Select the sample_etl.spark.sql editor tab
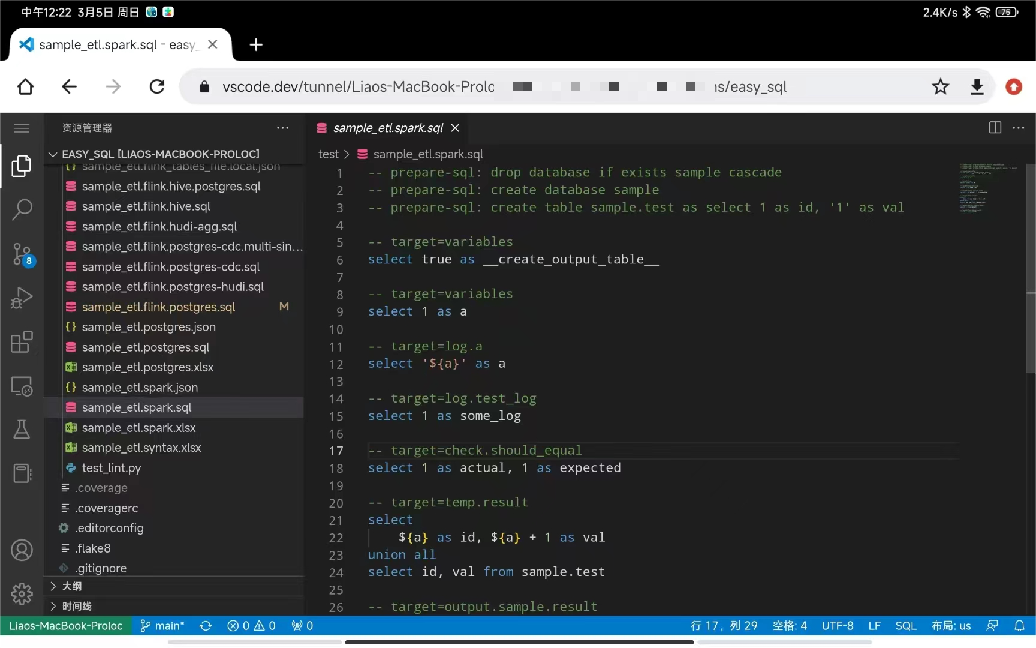Image resolution: width=1036 pixels, height=648 pixels. [x=387, y=128]
